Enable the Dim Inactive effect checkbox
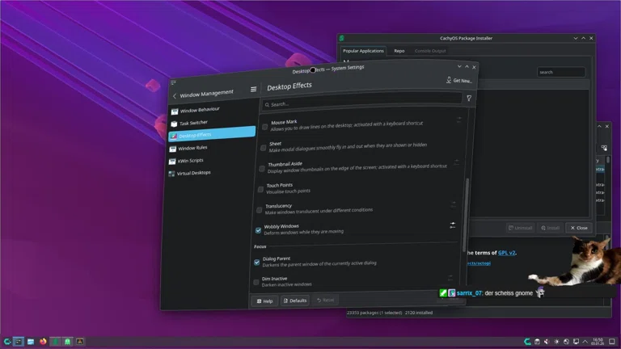The image size is (621, 349). click(x=256, y=282)
